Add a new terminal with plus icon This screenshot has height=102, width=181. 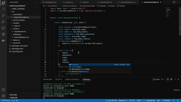pyautogui.click(x=162, y=79)
